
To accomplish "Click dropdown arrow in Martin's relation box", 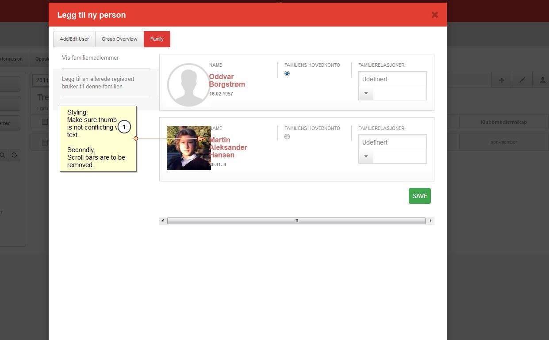I will click(x=366, y=157).
